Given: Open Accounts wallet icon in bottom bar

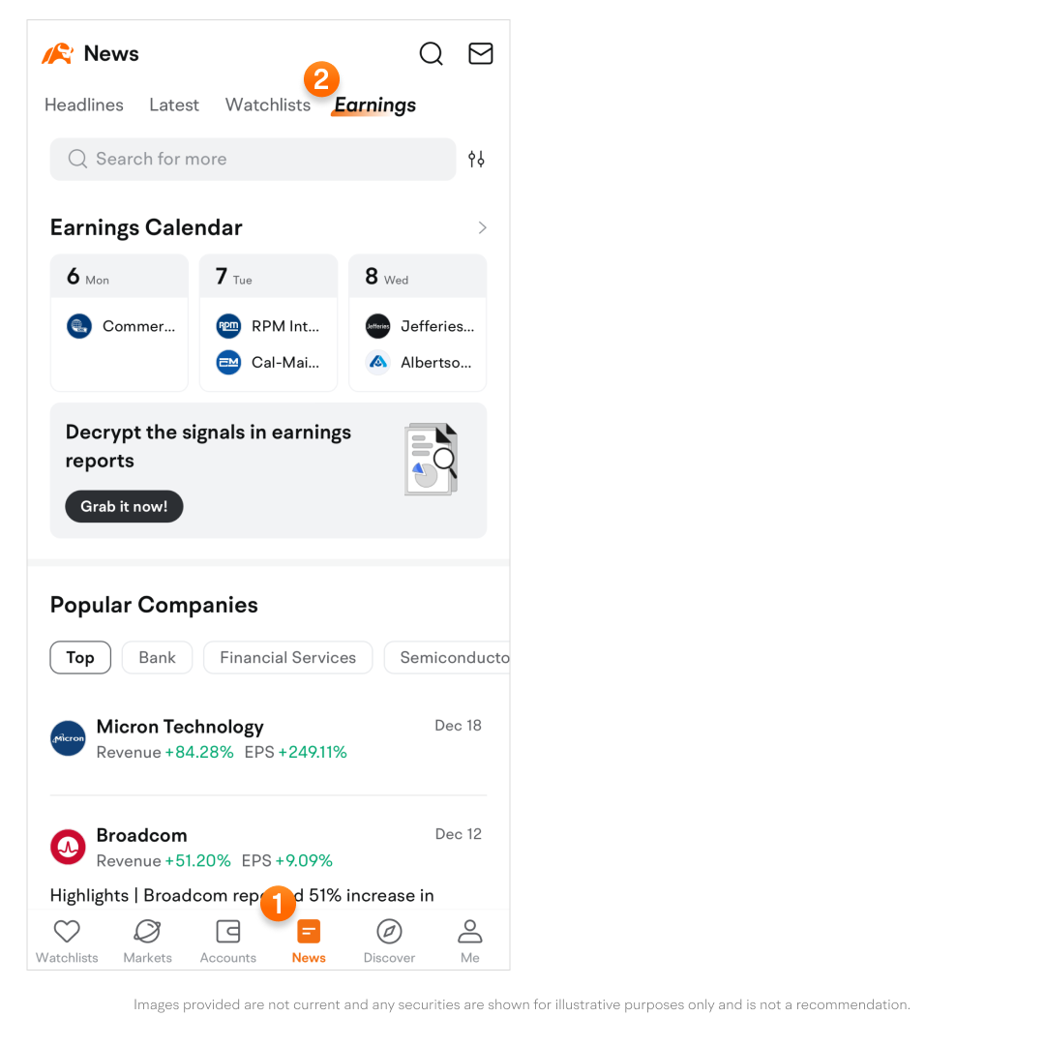Looking at the screenshot, I should tap(227, 932).
